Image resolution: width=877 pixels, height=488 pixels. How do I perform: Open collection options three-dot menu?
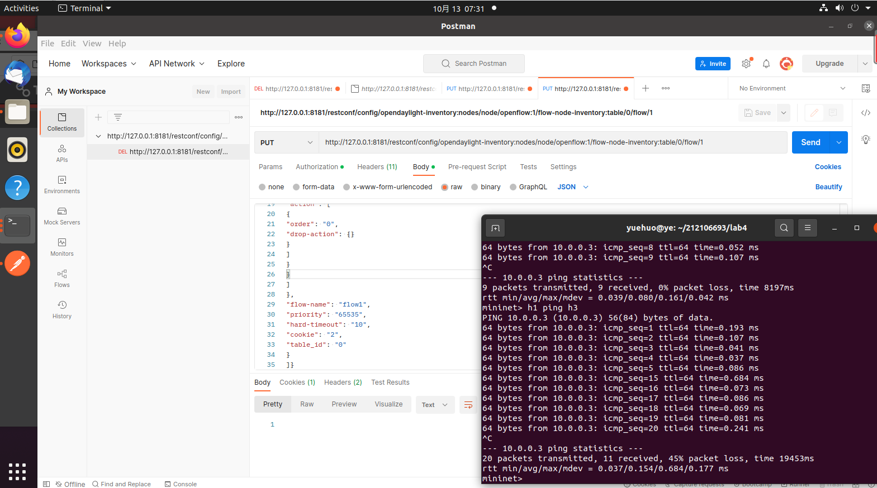coord(239,117)
